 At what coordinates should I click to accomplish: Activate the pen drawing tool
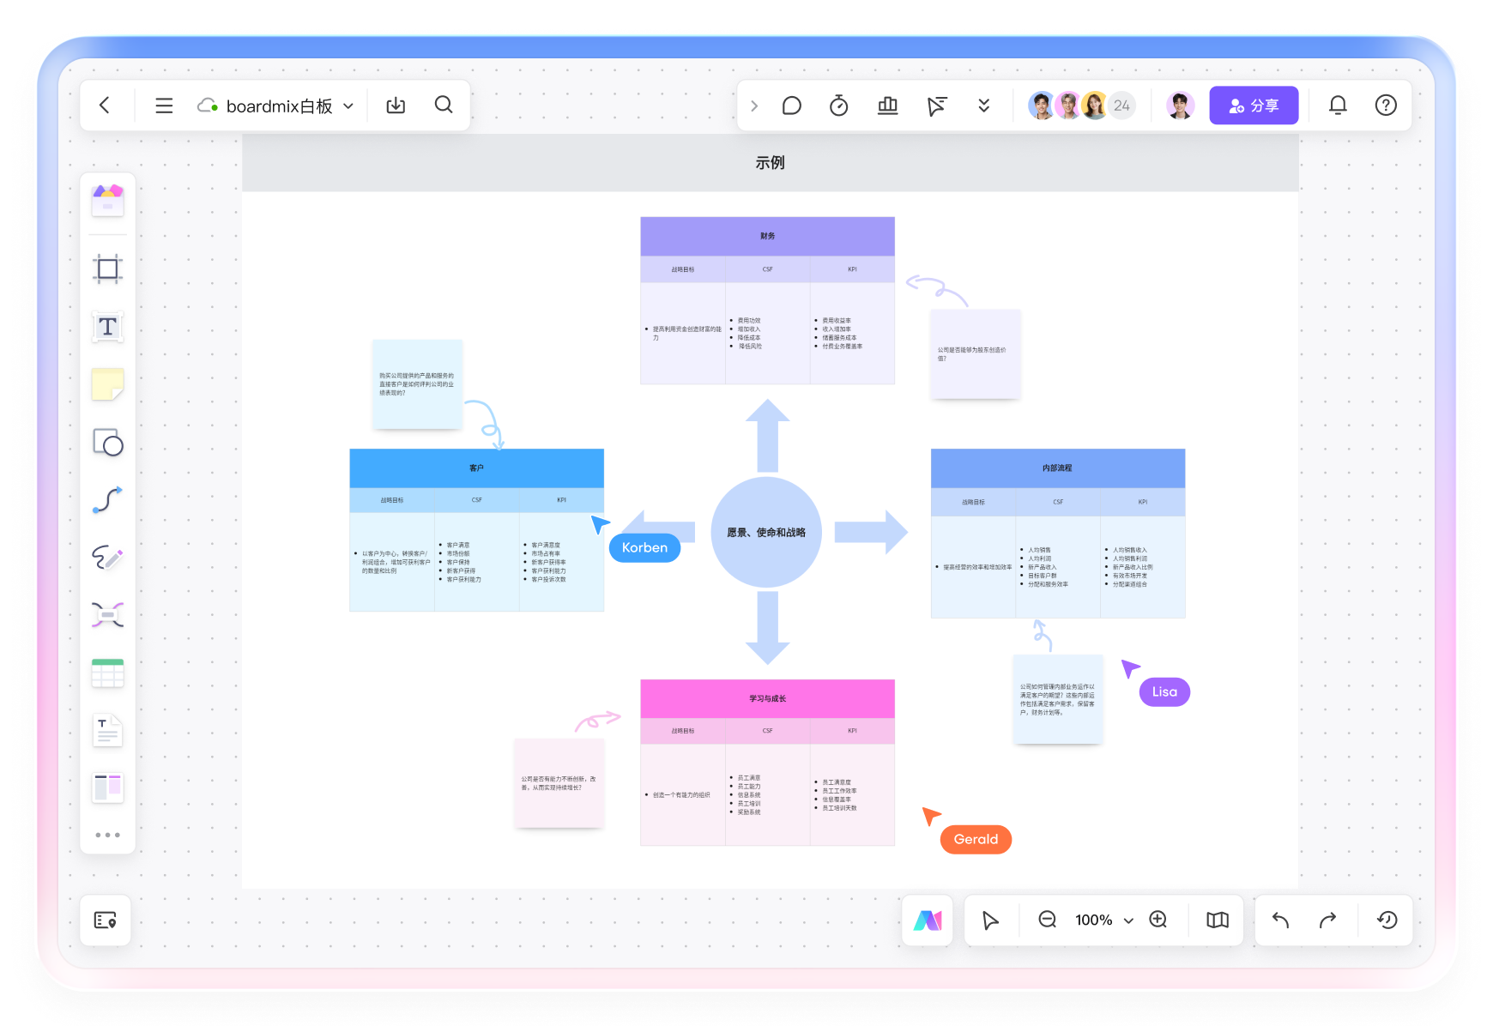tap(107, 558)
